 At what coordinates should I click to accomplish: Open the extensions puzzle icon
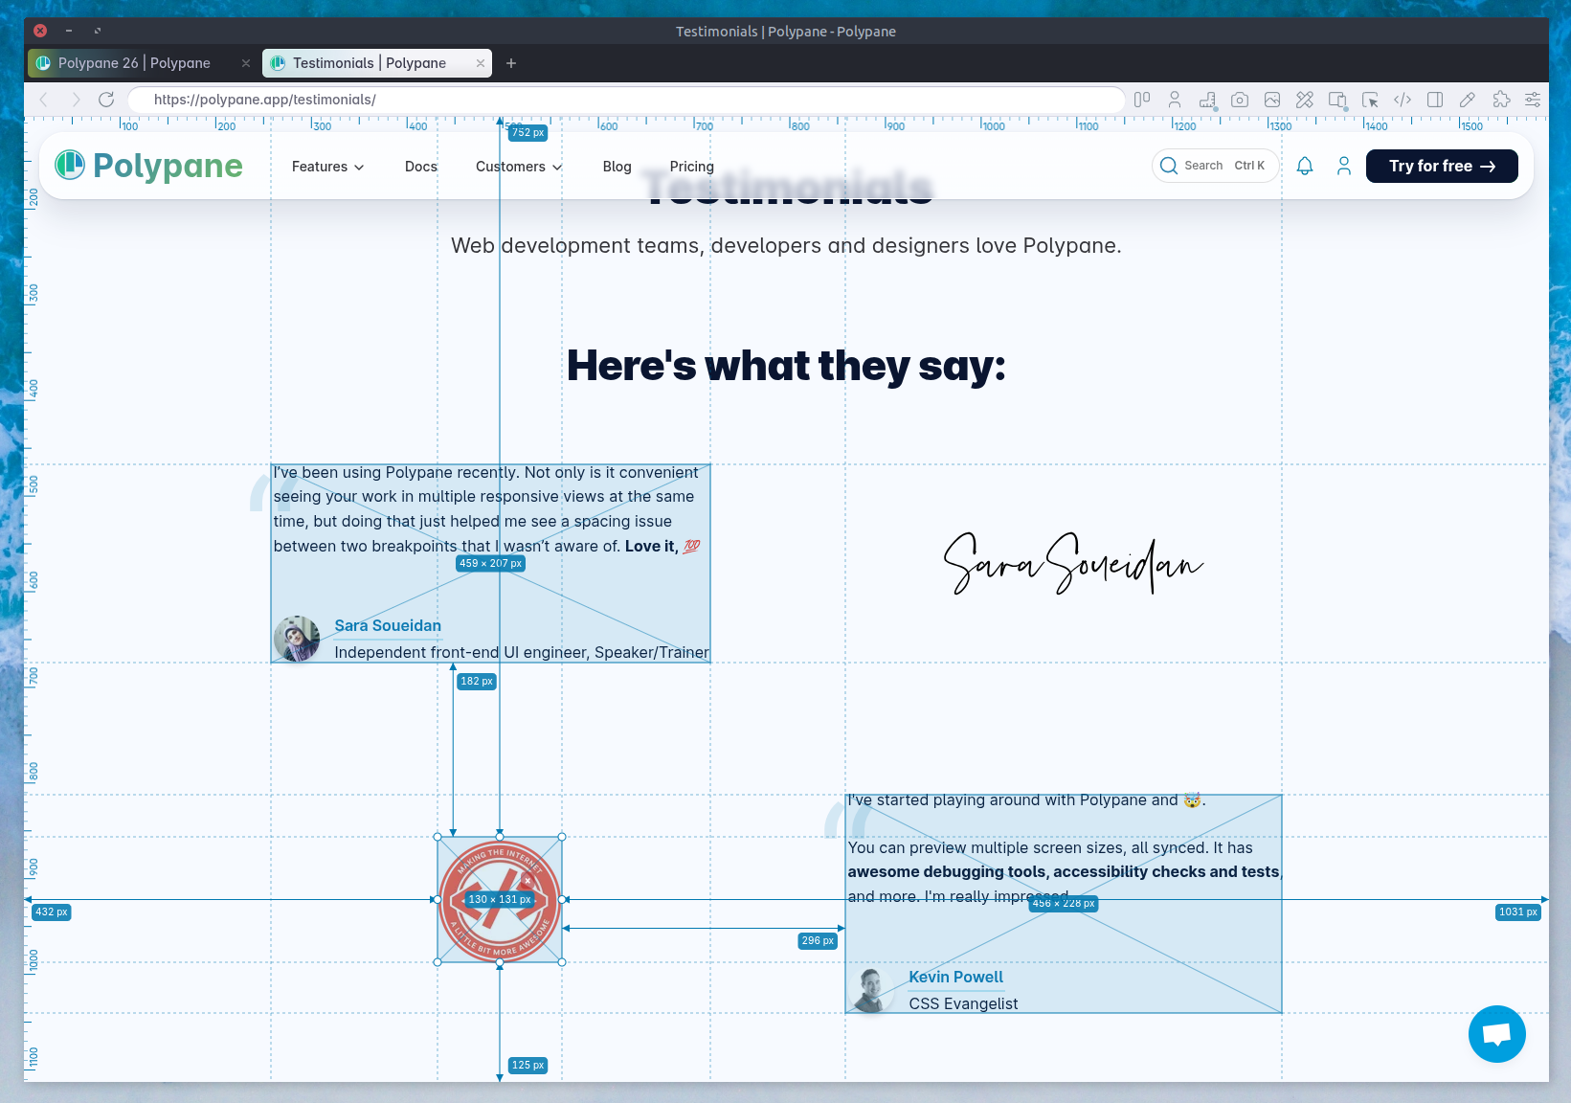pos(1501,100)
